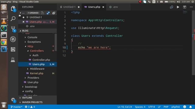This screenshot has height=109, width=195.
Task: Click New Untitled File icon in Open Editors
Action: click(x=43, y=13)
